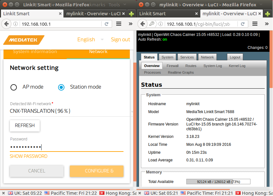
Task: Click UK flag in left window status bar
Action: coord(10,193)
